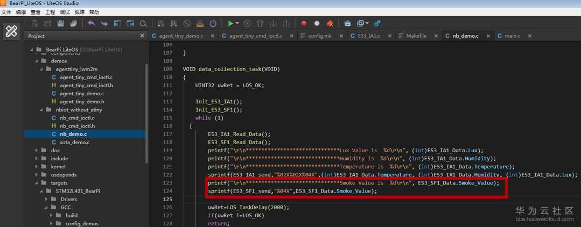581x227 pixels.
Task: Expand the doc folder
Action: click(x=37, y=150)
